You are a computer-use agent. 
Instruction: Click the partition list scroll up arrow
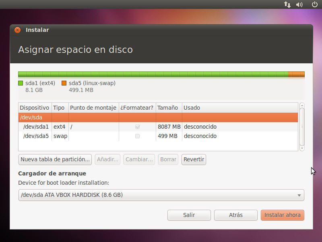(302, 106)
